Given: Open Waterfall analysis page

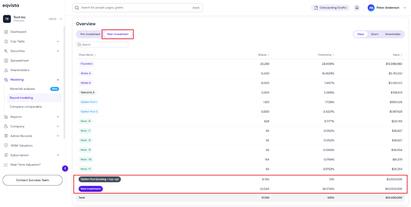Looking at the screenshot, I should [22, 89].
